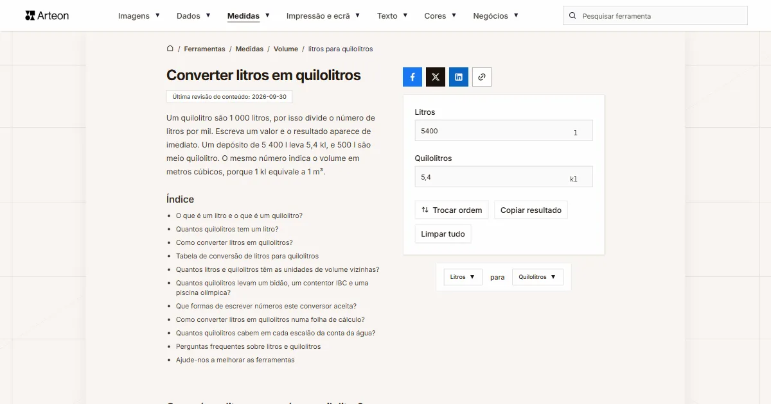The width and height of the screenshot is (771, 404).
Task: Share page on Facebook
Action: (412, 77)
